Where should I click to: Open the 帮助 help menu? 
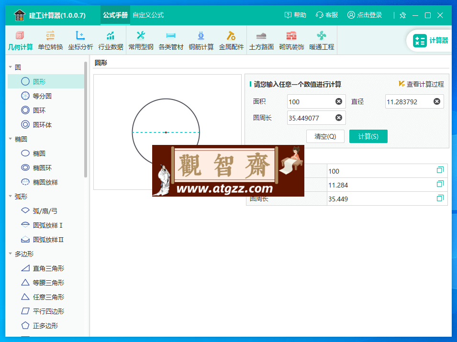pyautogui.click(x=295, y=15)
